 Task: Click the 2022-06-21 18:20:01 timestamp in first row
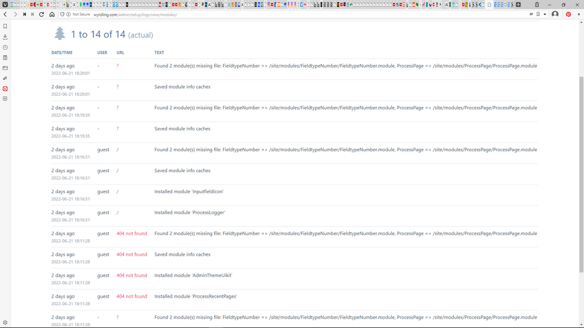(x=71, y=74)
